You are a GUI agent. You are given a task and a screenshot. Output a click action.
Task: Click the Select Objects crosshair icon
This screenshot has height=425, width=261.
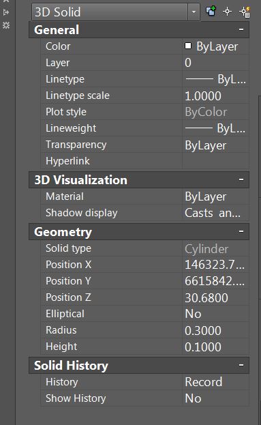[x=227, y=12]
